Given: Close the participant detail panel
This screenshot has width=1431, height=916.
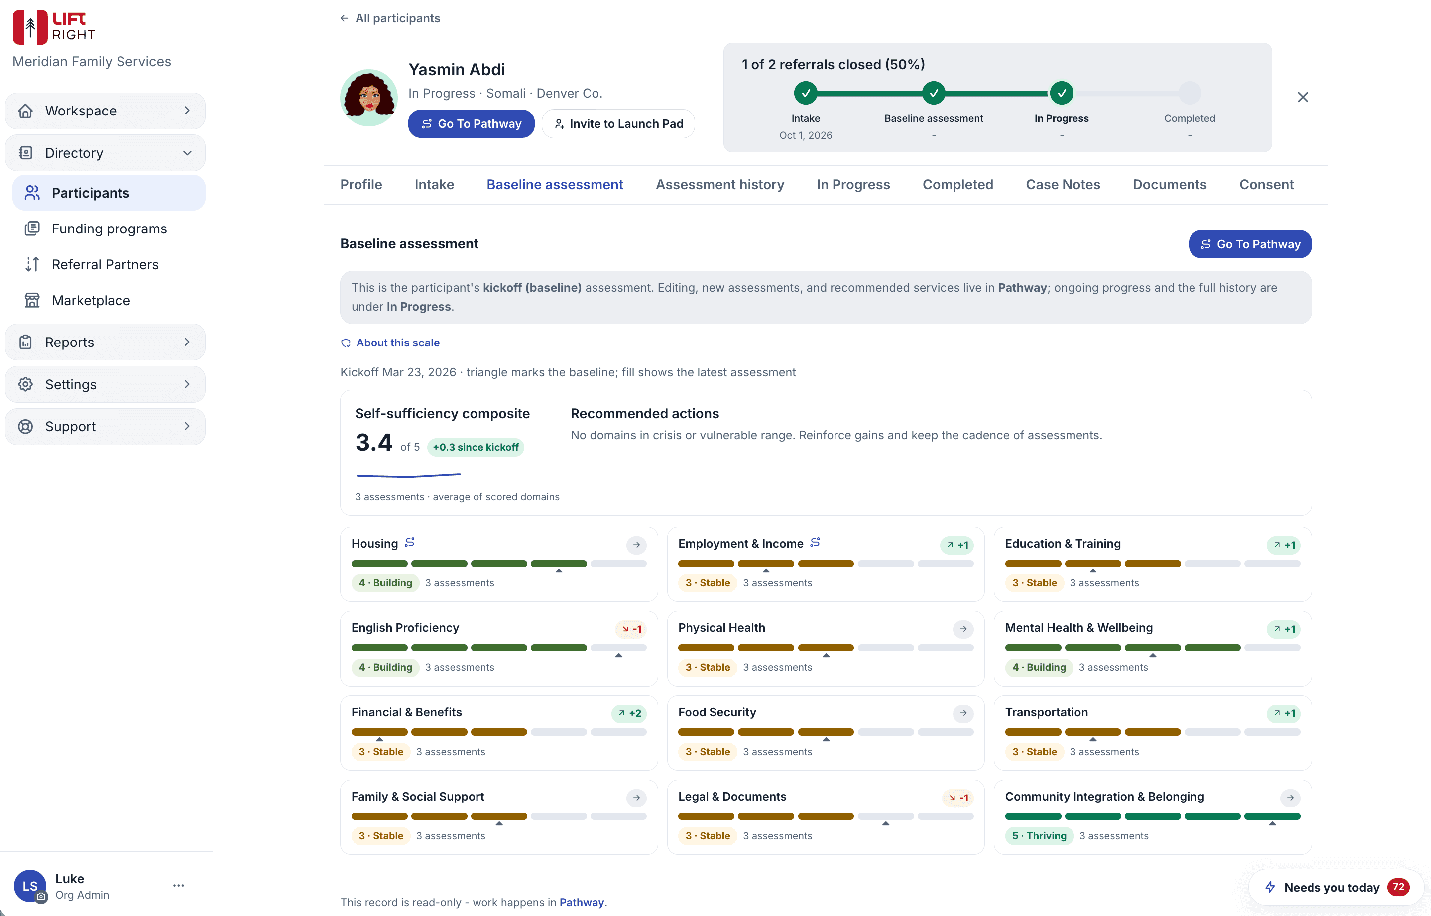Looking at the screenshot, I should click(1302, 97).
